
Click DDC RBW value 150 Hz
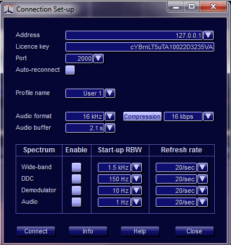coord(114,179)
